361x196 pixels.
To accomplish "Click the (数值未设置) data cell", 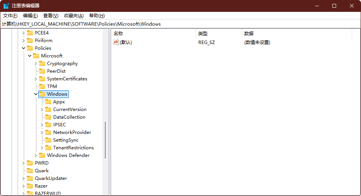I will click(257, 42).
